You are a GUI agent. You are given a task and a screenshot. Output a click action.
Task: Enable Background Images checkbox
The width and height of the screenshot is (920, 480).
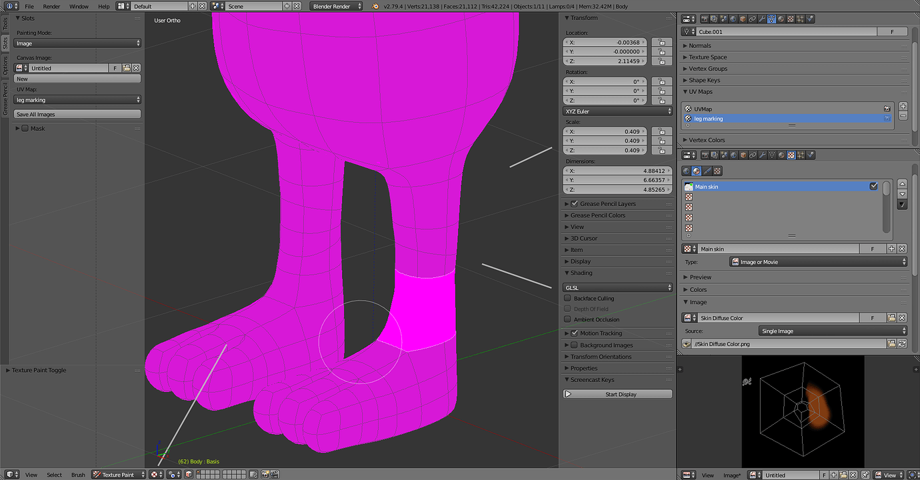pos(575,345)
